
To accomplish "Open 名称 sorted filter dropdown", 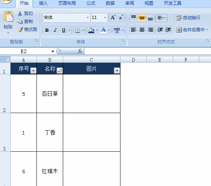I will 60,70.
